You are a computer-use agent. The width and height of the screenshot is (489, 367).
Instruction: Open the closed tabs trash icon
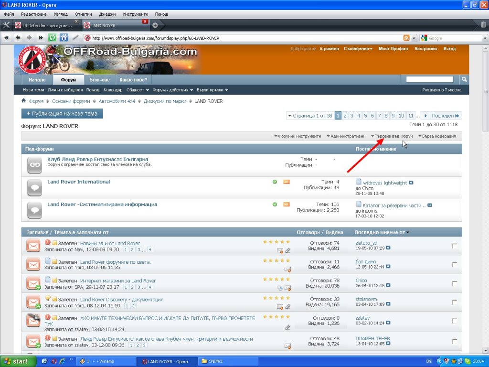click(483, 25)
